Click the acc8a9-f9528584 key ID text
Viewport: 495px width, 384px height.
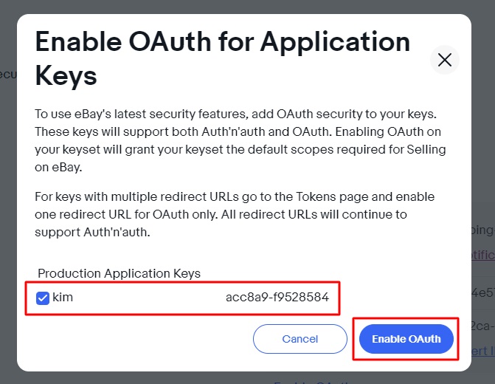pos(277,297)
